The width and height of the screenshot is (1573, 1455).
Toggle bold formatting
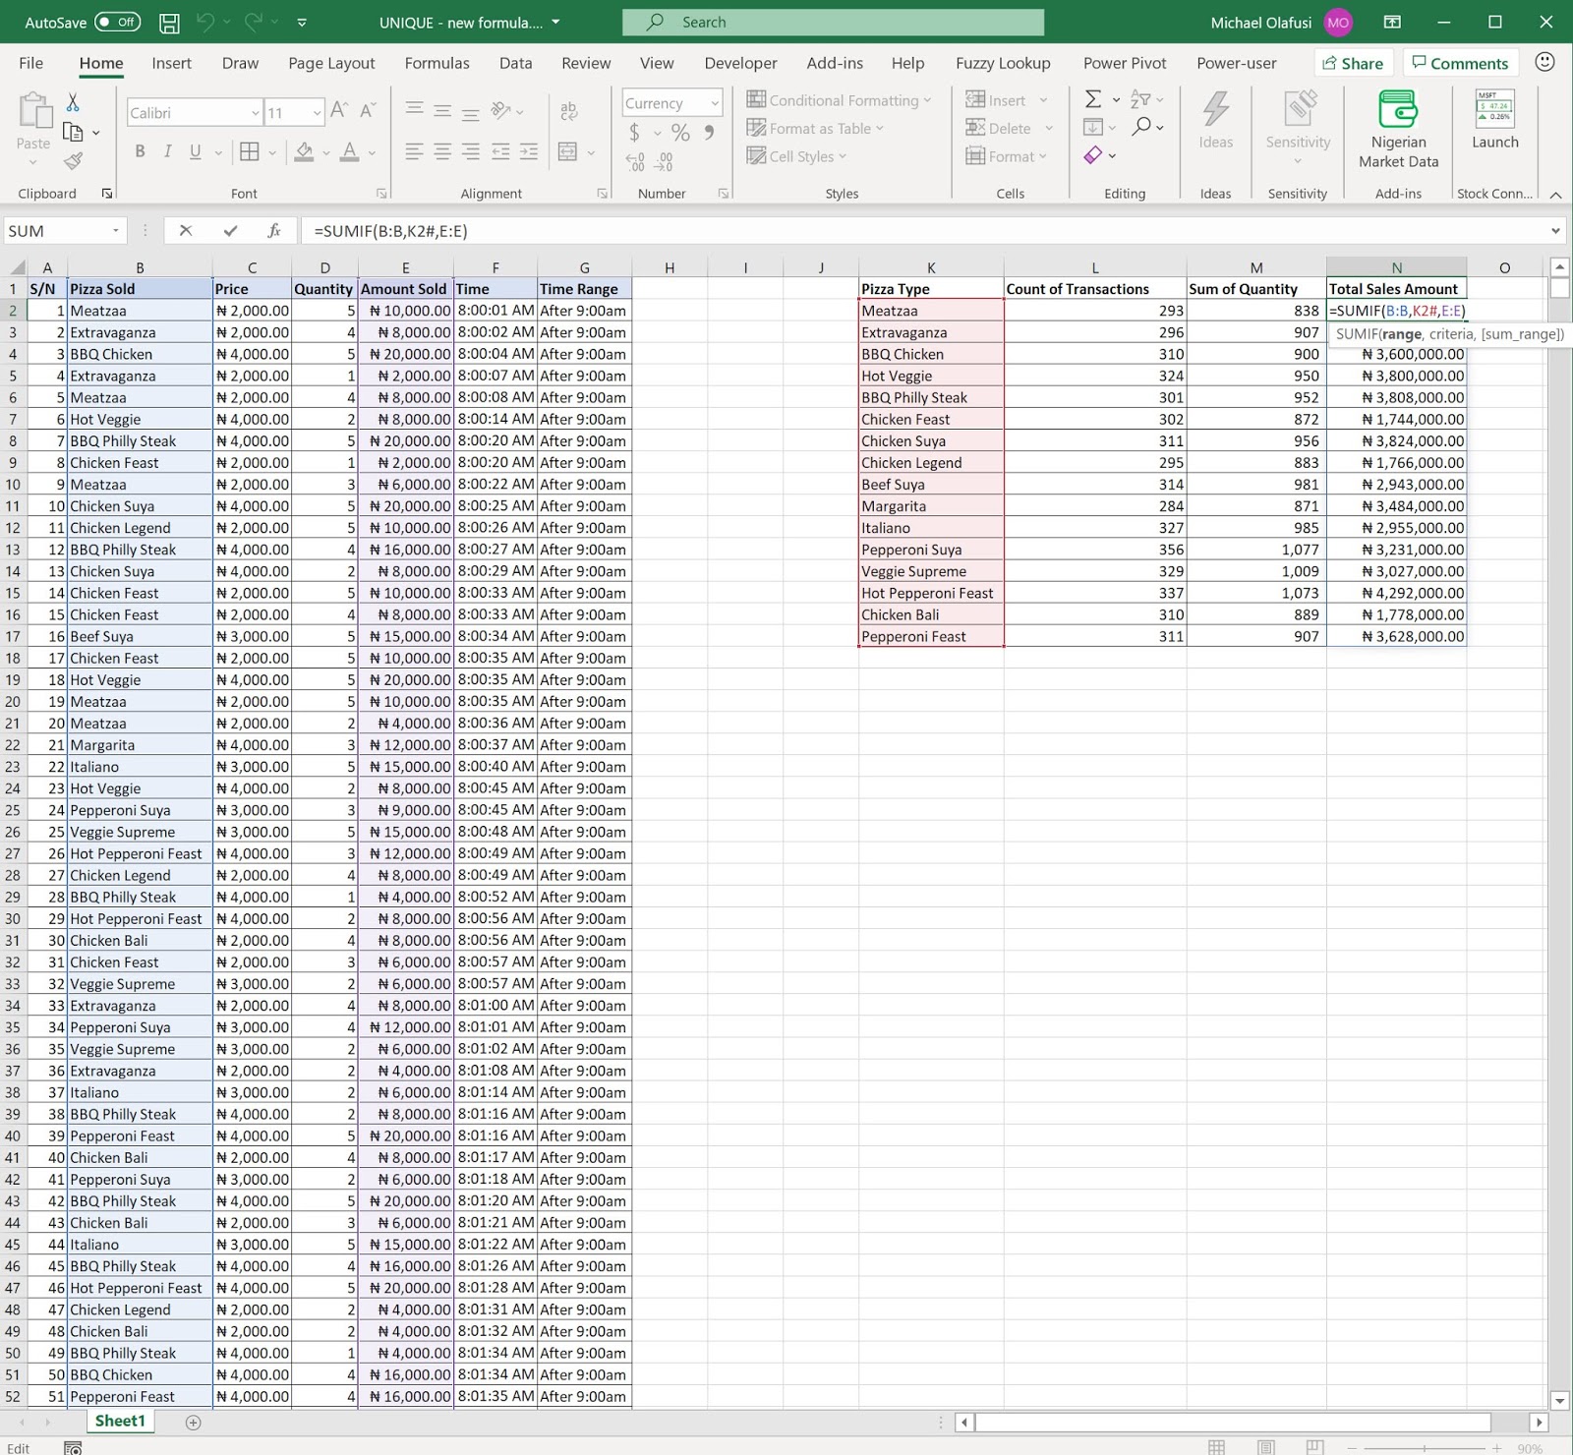coord(140,151)
